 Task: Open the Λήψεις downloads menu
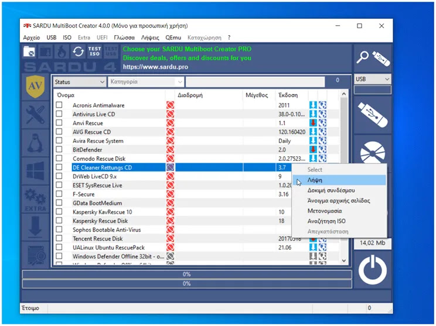tap(150, 37)
